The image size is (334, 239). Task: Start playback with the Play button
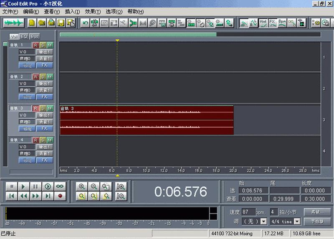pyautogui.click(x=23, y=186)
